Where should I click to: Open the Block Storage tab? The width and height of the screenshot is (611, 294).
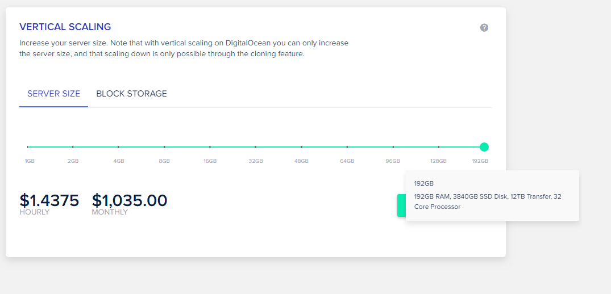pyautogui.click(x=131, y=94)
